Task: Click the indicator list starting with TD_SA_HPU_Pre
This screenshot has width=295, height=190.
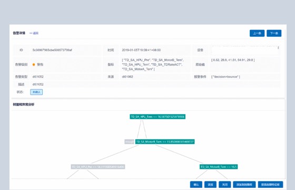Action: click(153, 64)
